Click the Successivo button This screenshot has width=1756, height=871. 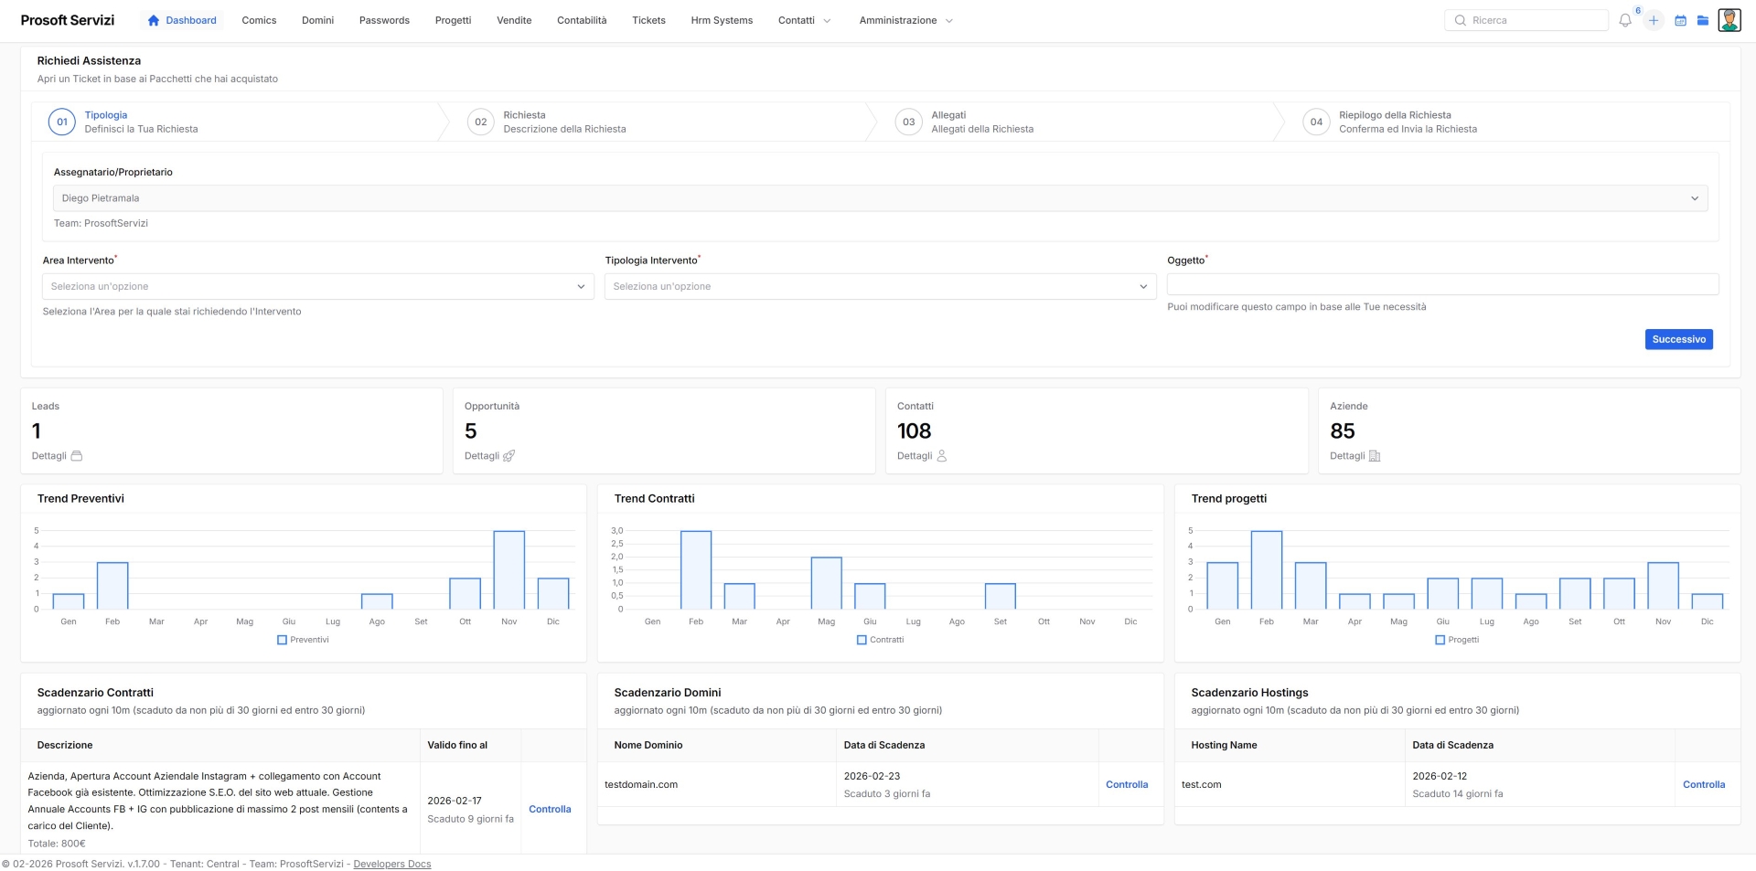(x=1678, y=339)
